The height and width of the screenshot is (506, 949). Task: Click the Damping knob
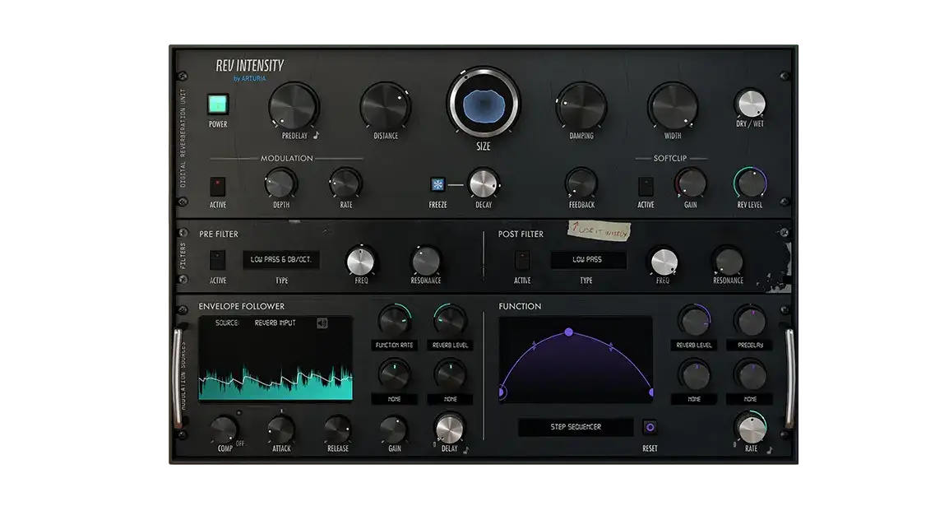click(581, 106)
